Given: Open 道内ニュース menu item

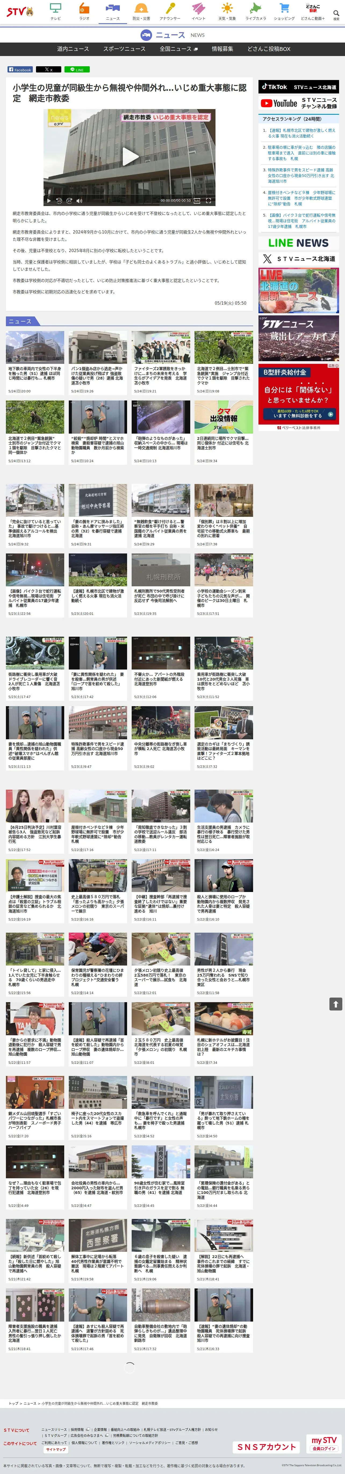Looking at the screenshot, I should [73, 49].
